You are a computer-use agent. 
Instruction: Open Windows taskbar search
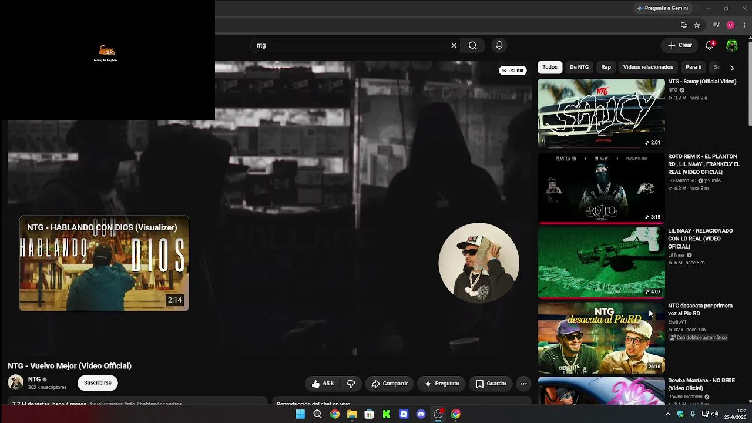(317, 414)
